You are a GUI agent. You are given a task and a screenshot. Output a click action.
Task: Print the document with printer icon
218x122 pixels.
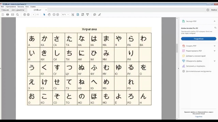(x=8, y=15)
